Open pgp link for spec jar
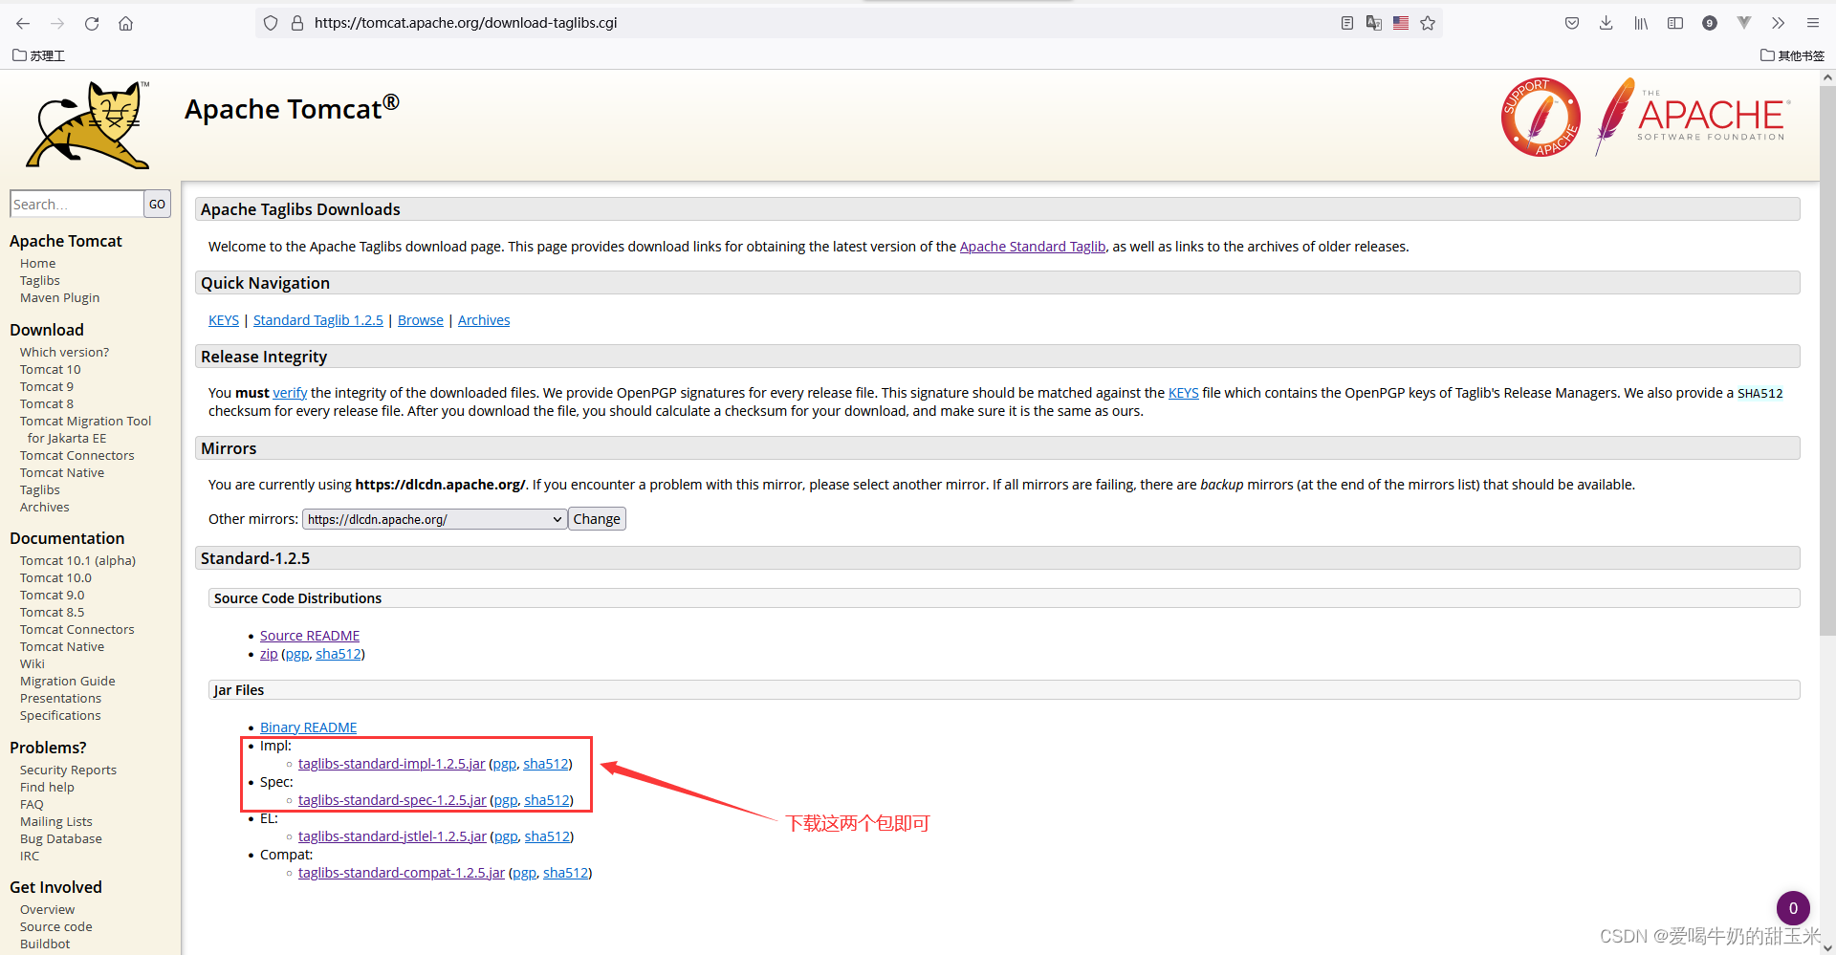1836x955 pixels. click(506, 800)
